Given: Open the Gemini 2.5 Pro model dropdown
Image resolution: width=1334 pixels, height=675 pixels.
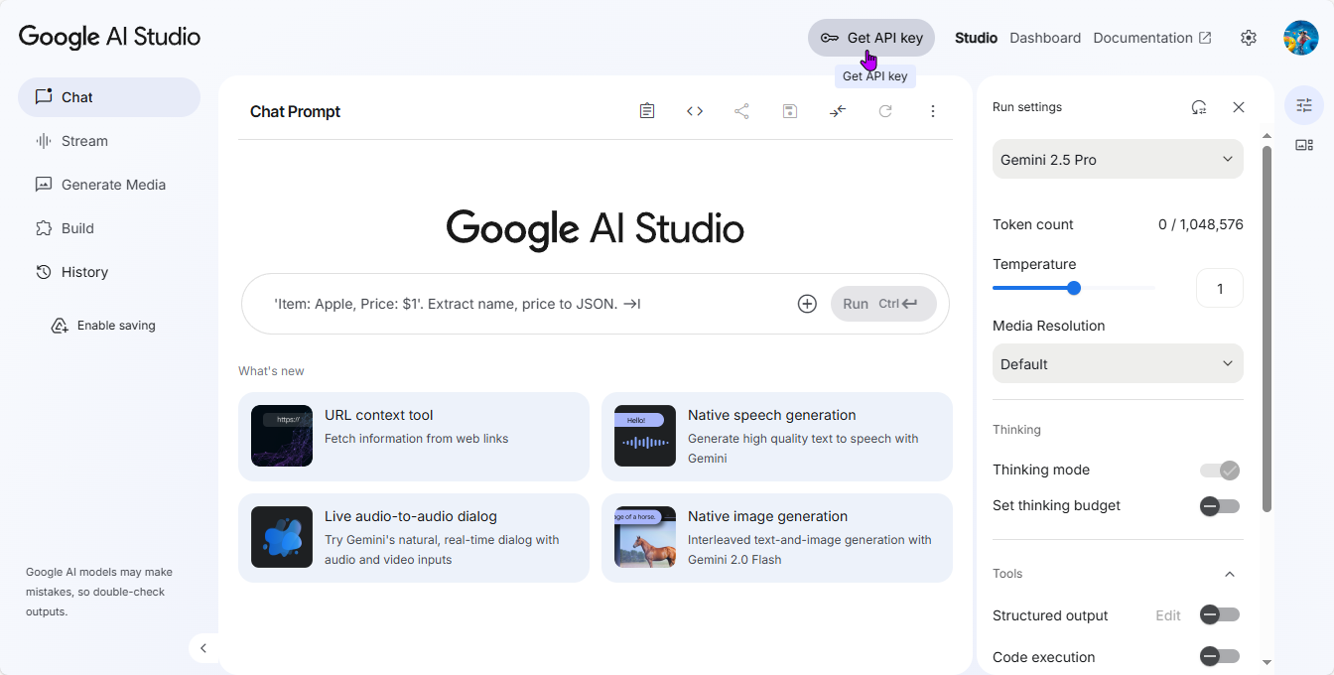Looking at the screenshot, I should pos(1118,159).
